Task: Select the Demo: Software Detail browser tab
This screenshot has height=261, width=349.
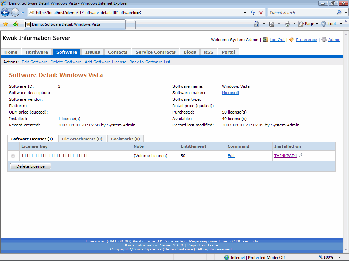Action: tap(75, 24)
